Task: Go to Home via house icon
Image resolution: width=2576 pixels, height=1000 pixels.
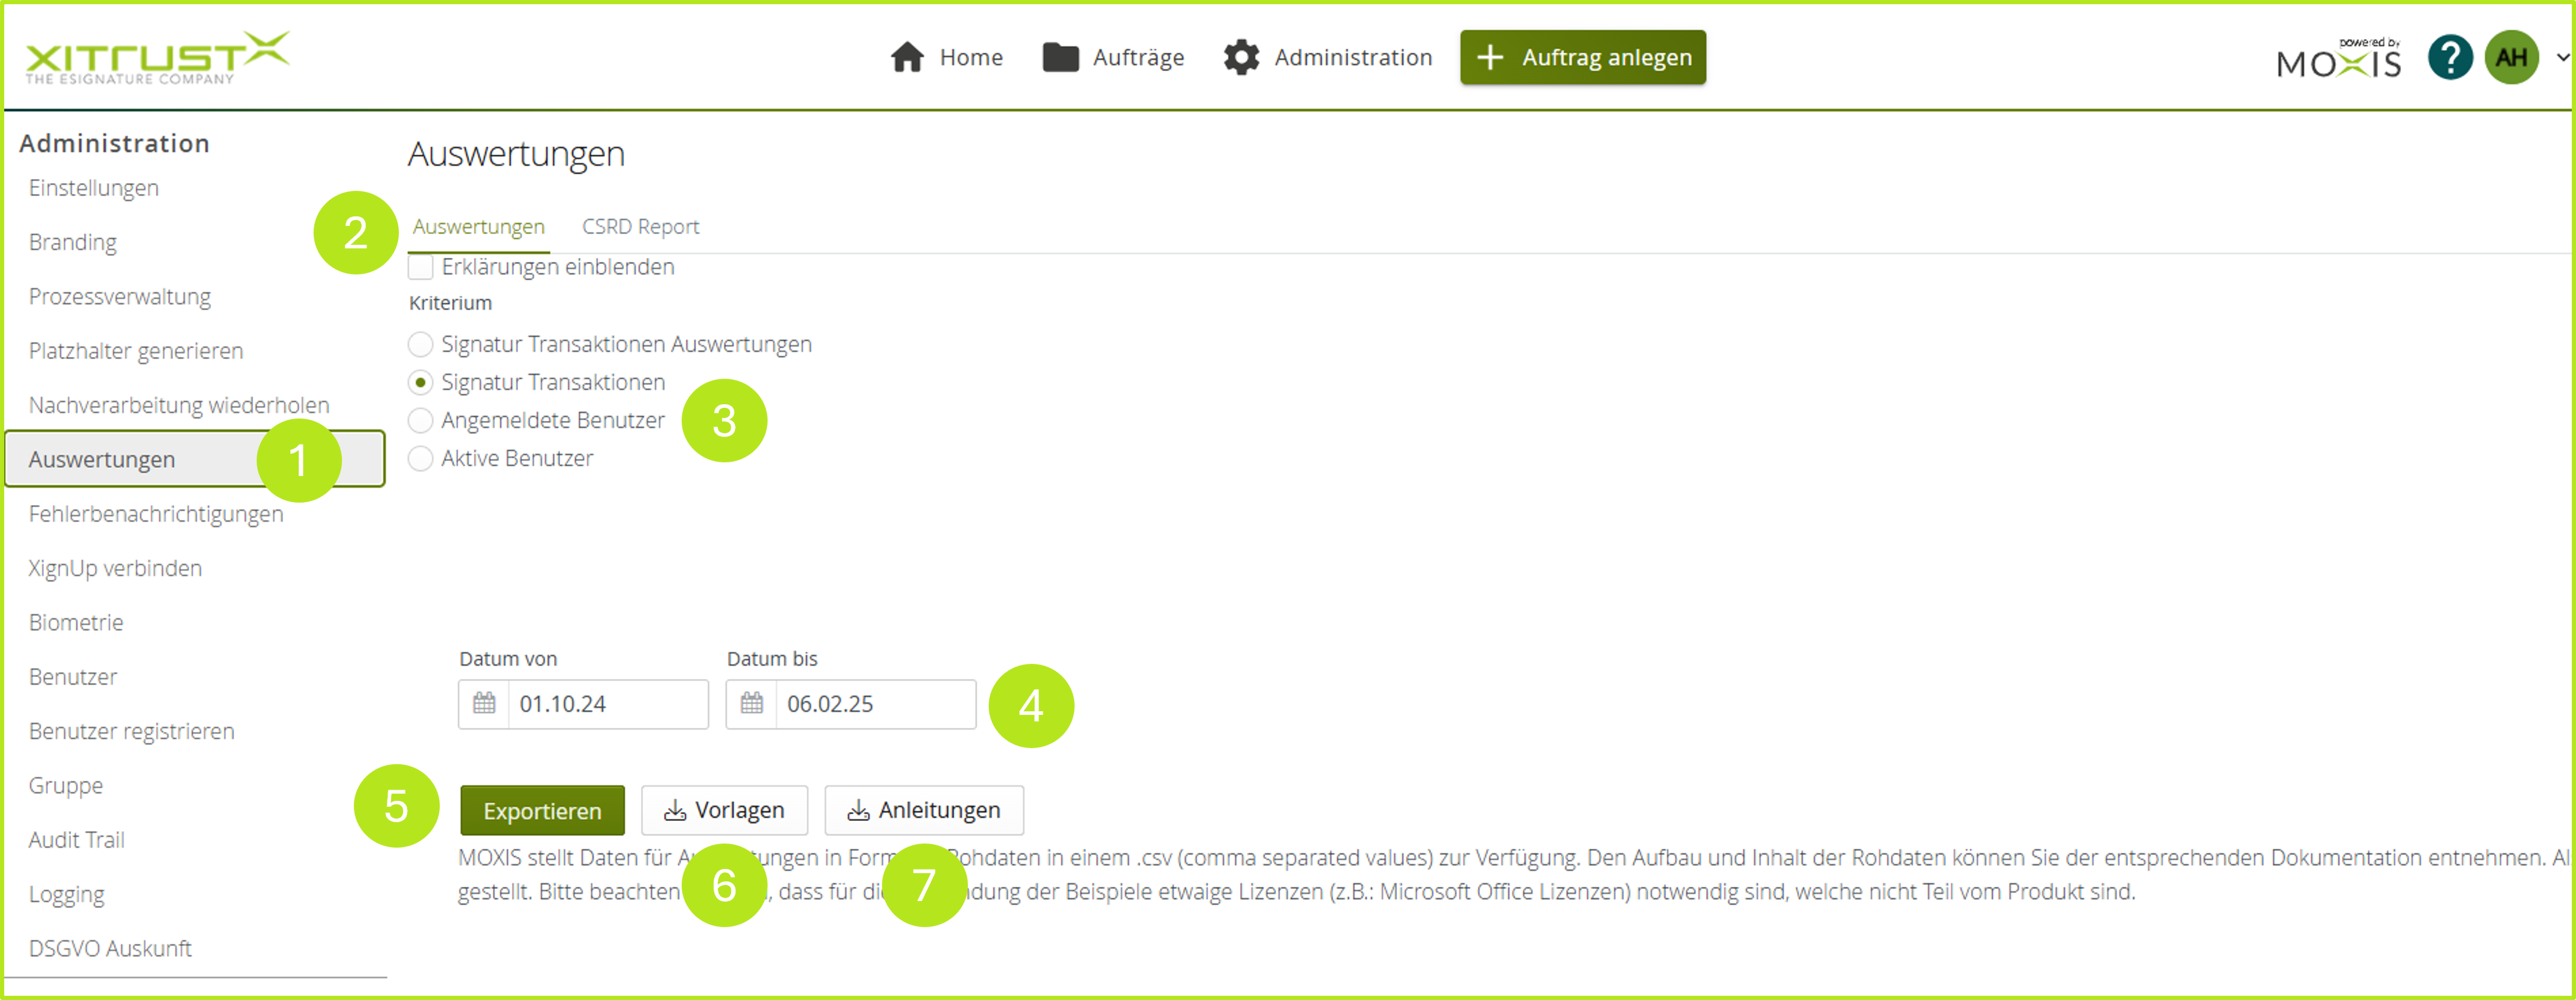Action: [x=907, y=57]
